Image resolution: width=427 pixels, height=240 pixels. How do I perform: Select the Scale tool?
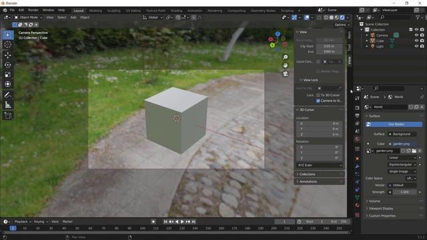coord(8,75)
